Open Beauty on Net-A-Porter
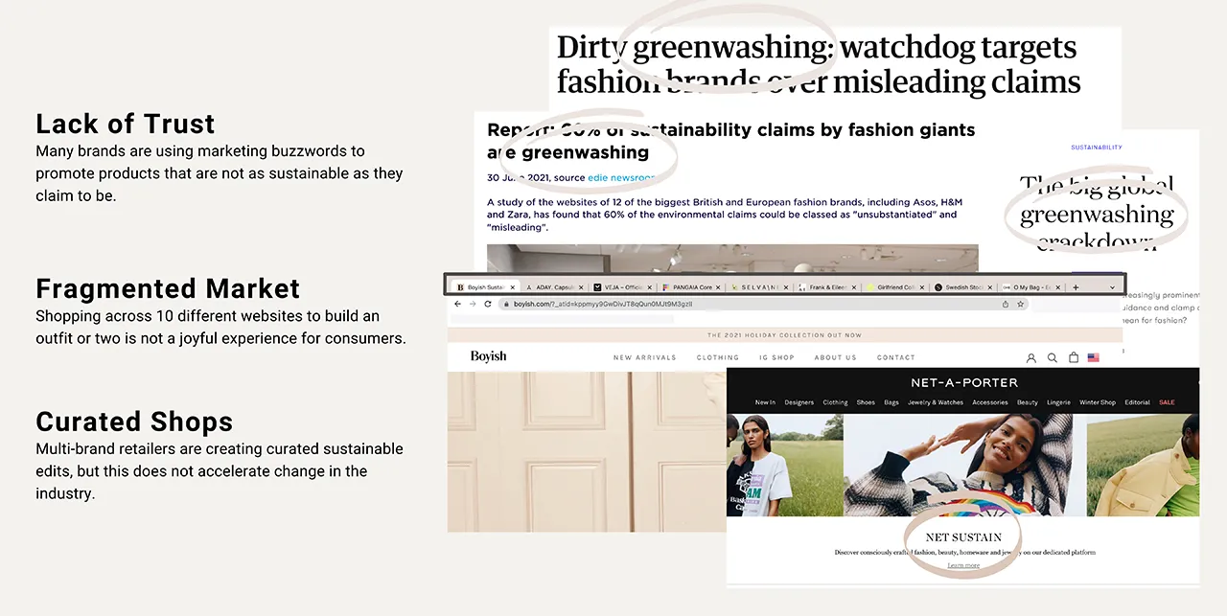Screen dimensions: 1227x616 coord(1028,402)
